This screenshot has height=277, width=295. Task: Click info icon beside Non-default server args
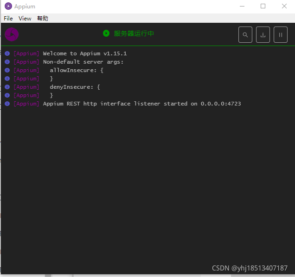point(7,62)
